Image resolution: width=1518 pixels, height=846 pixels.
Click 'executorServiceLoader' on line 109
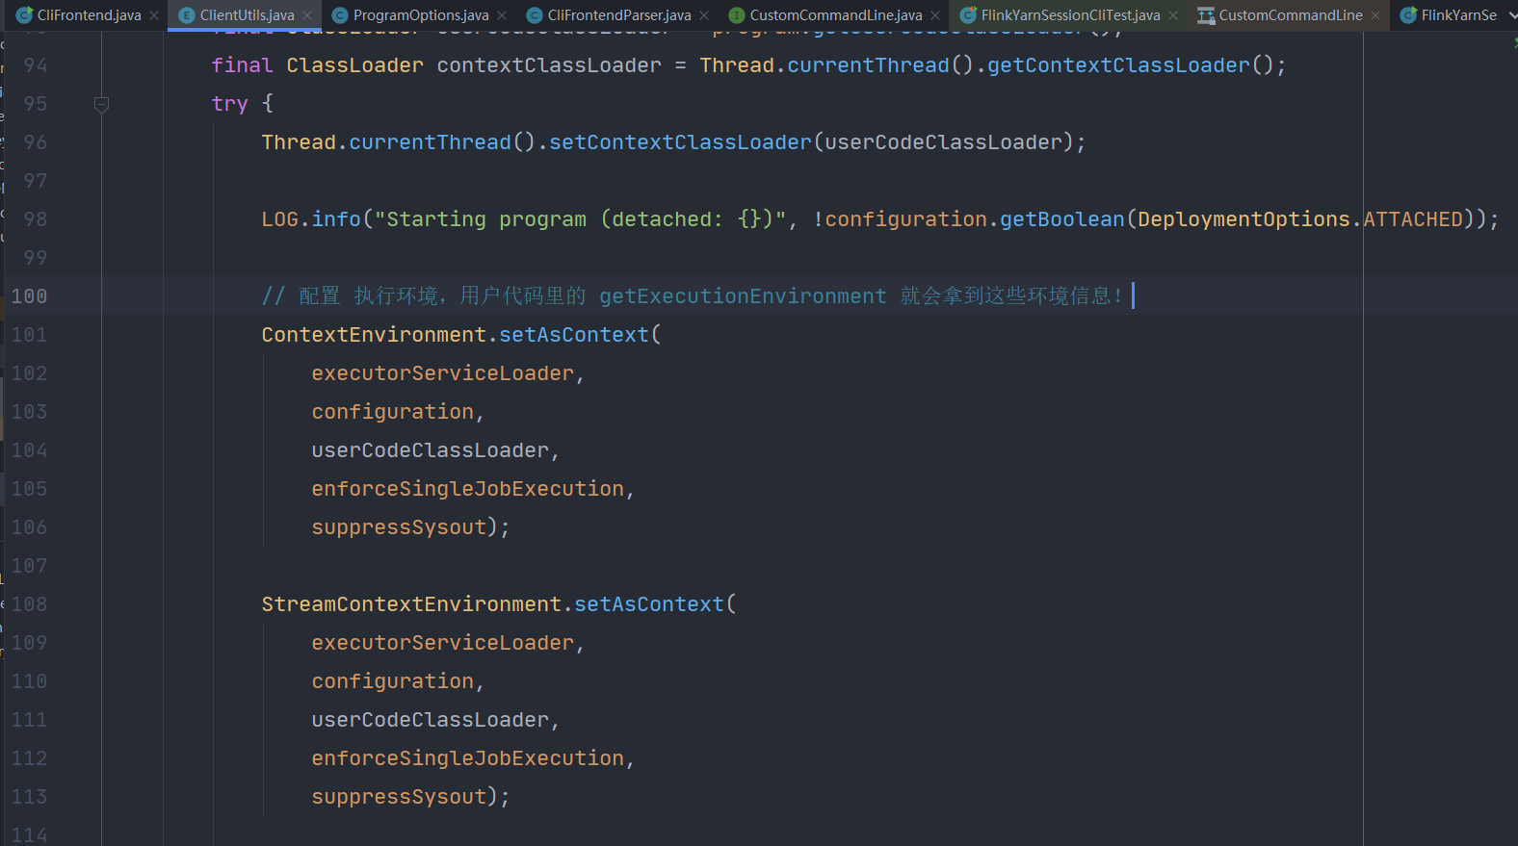click(x=443, y=643)
